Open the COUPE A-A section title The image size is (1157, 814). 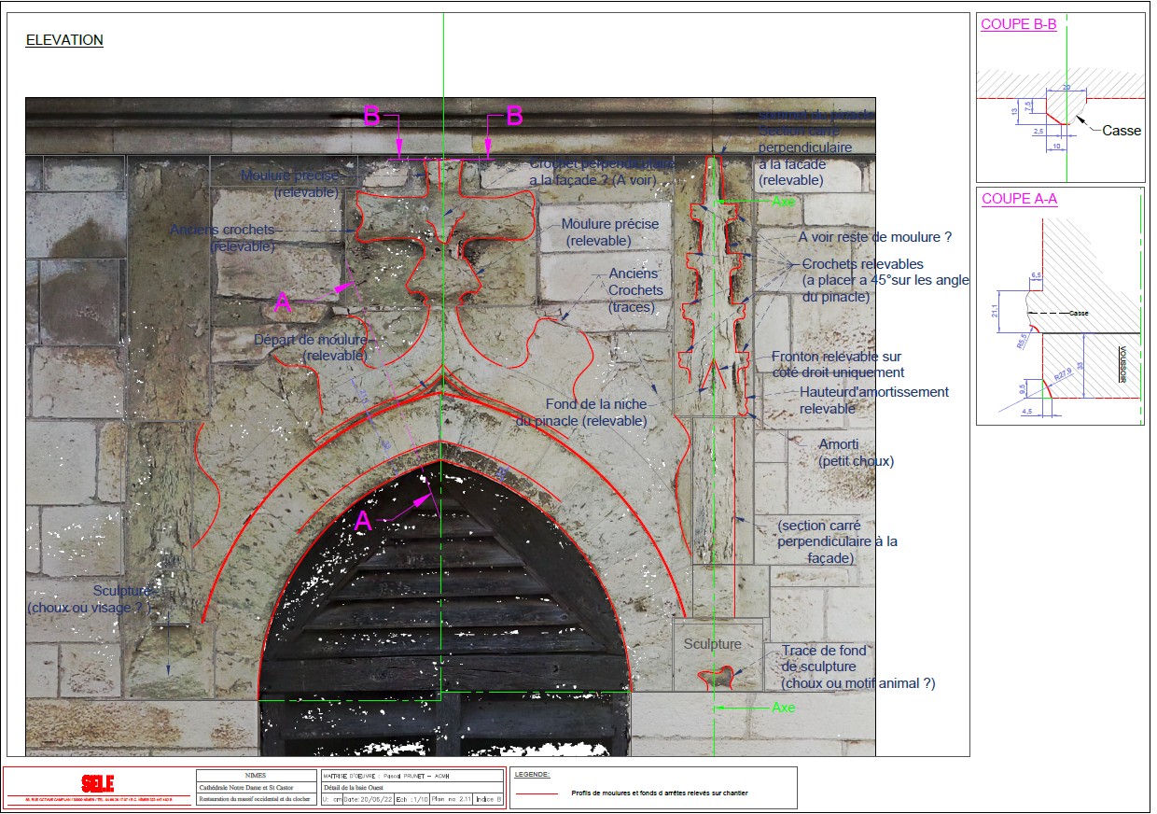(1019, 199)
